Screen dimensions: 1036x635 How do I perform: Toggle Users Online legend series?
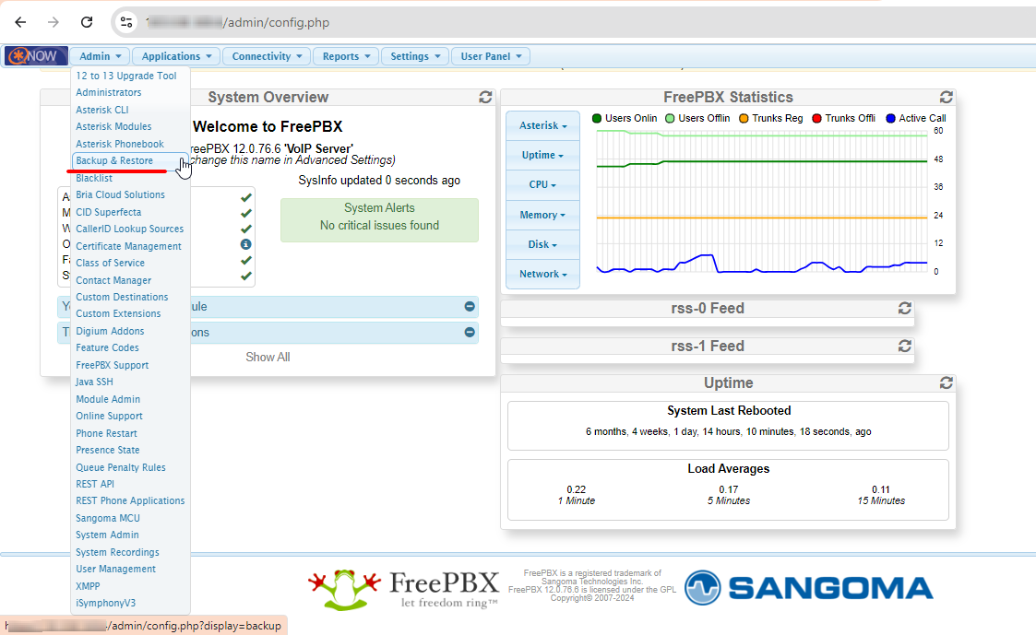click(625, 118)
